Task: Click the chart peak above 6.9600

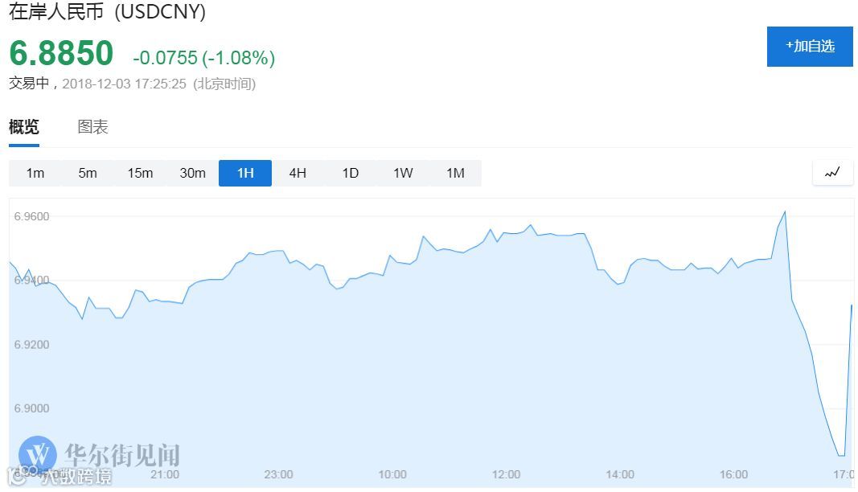Action: [x=784, y=212]
